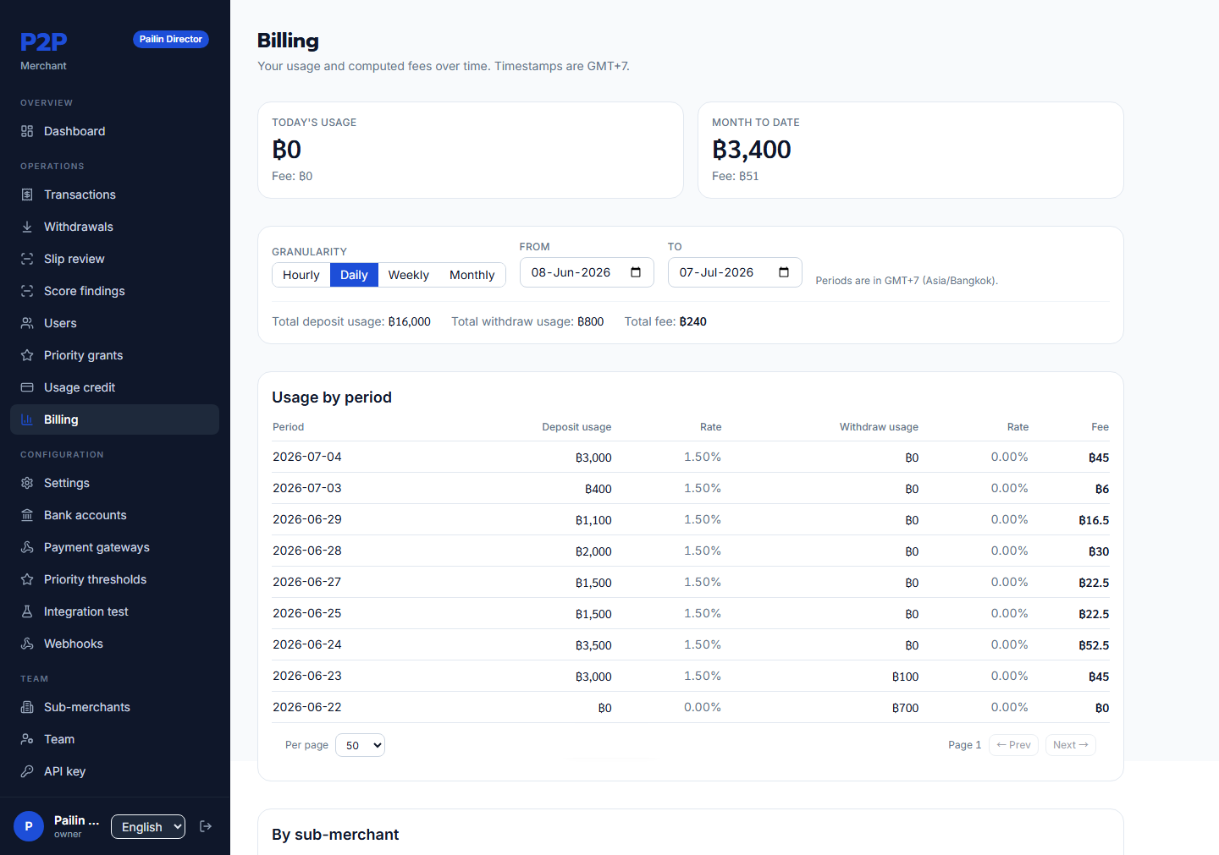Click the Priority thresholds star icon
The width and height of the screenshot is (1219, 855).
point(27,579)
